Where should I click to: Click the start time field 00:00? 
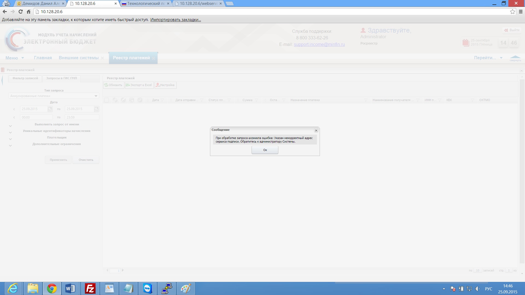click(x=36, y=117)
